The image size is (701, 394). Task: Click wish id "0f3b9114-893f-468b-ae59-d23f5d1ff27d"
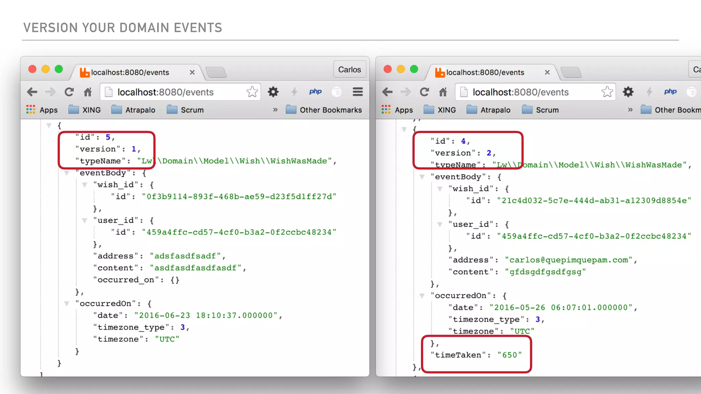(239, 197)
